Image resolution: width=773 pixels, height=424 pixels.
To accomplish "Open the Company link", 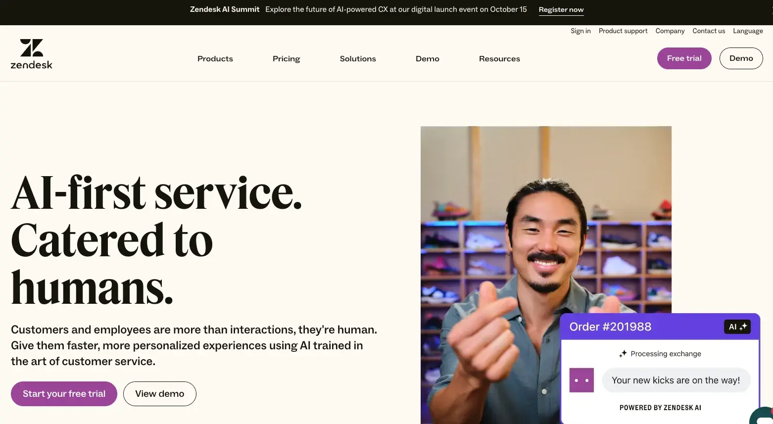I will pyautogui.click(x=670, y=31).
